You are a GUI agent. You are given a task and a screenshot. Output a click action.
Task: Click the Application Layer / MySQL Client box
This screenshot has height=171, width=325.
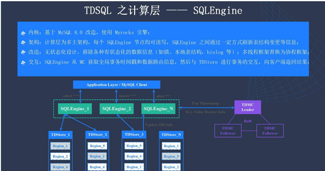(117, 85)
